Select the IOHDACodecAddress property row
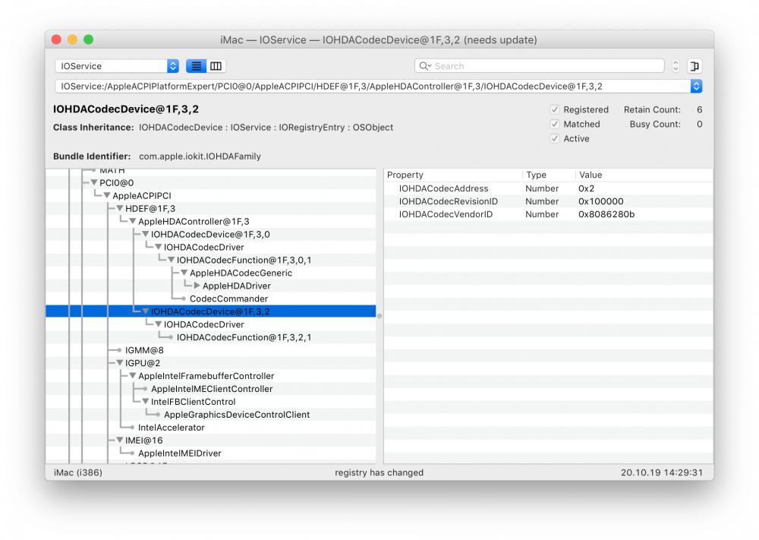This screenshot has height=540, width=759. coord(549,188)
